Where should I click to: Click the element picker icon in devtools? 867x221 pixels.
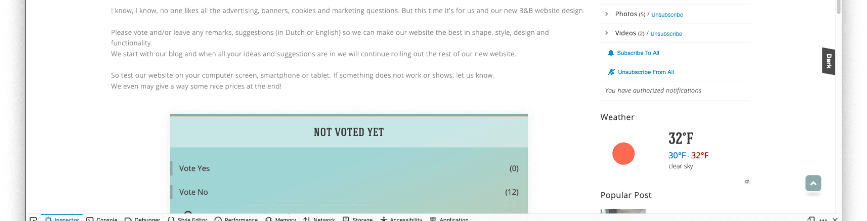(x=33, y=219)
